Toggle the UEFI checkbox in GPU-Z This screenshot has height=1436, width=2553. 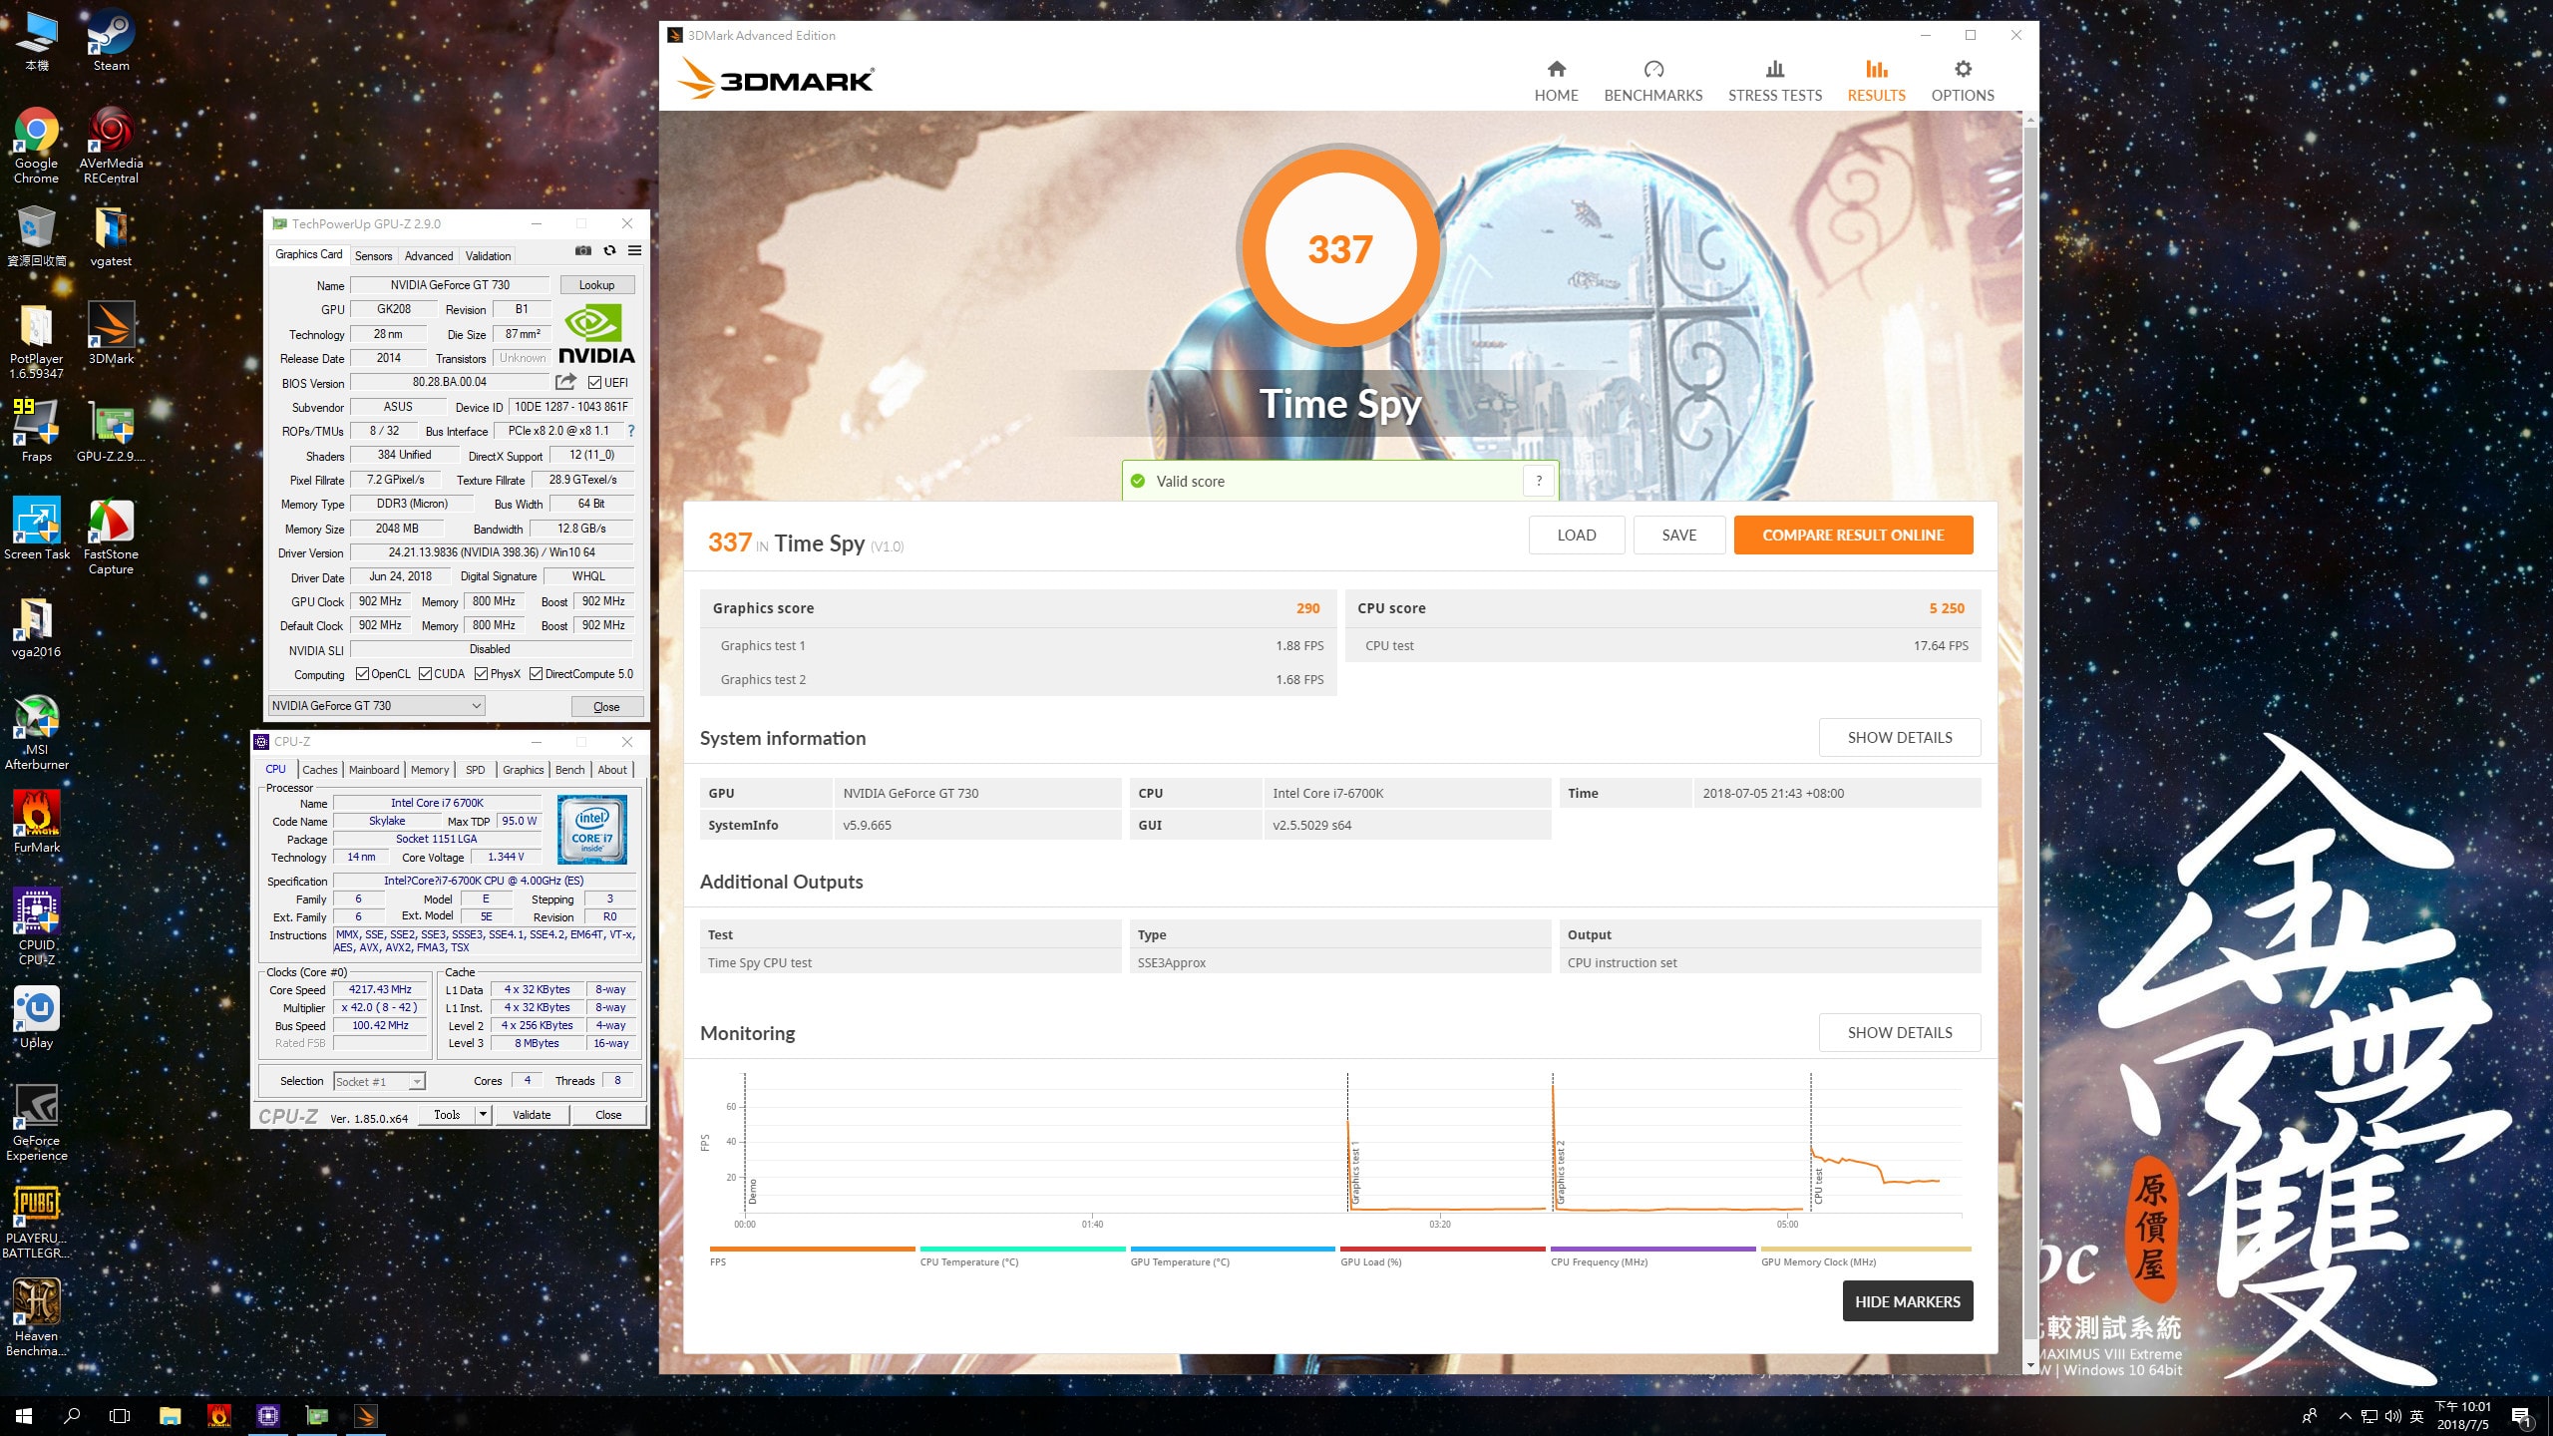[x=594, y=383]
